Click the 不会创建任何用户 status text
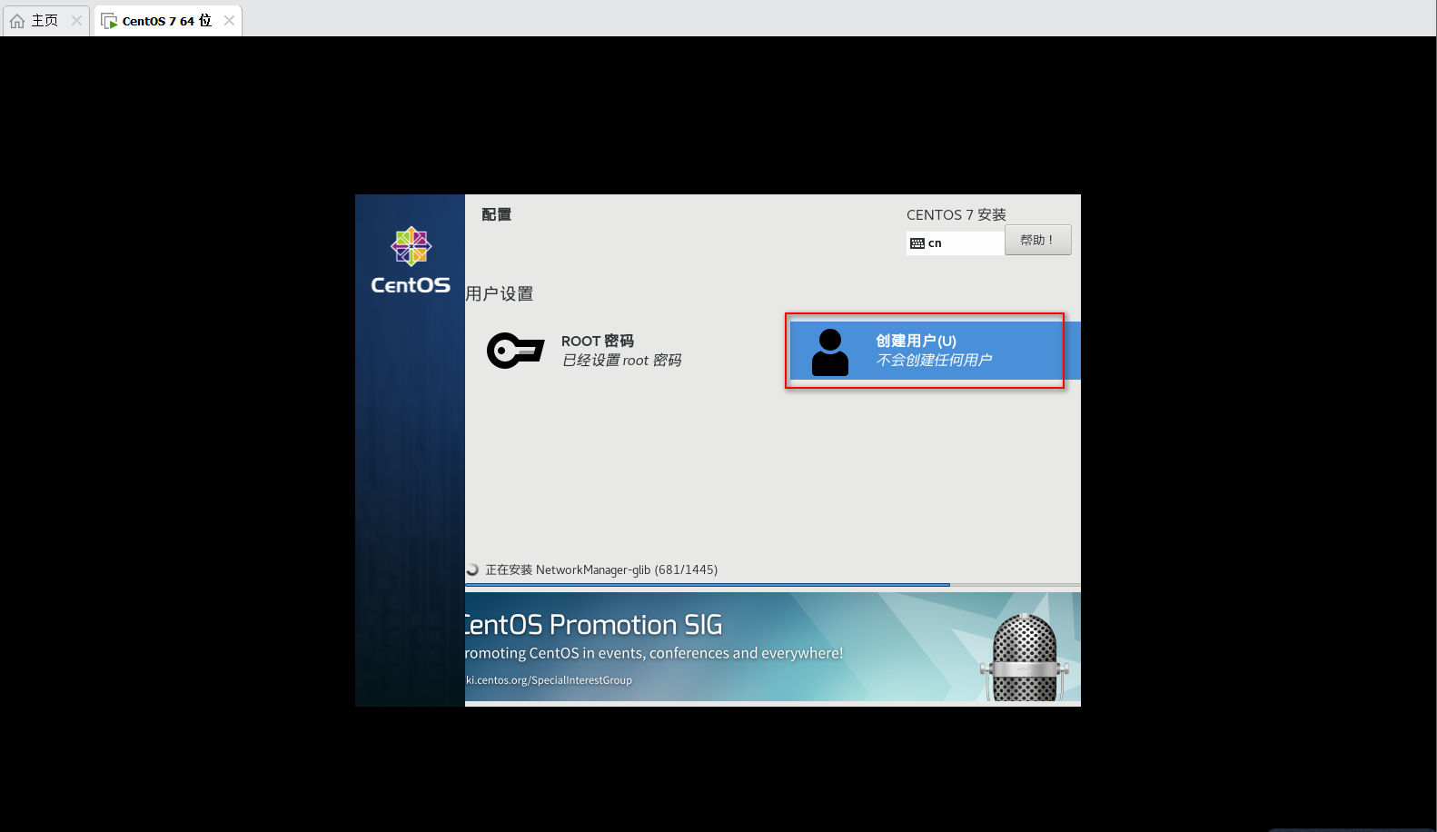This screenshot has height=832, width=1437. (934, 361)
